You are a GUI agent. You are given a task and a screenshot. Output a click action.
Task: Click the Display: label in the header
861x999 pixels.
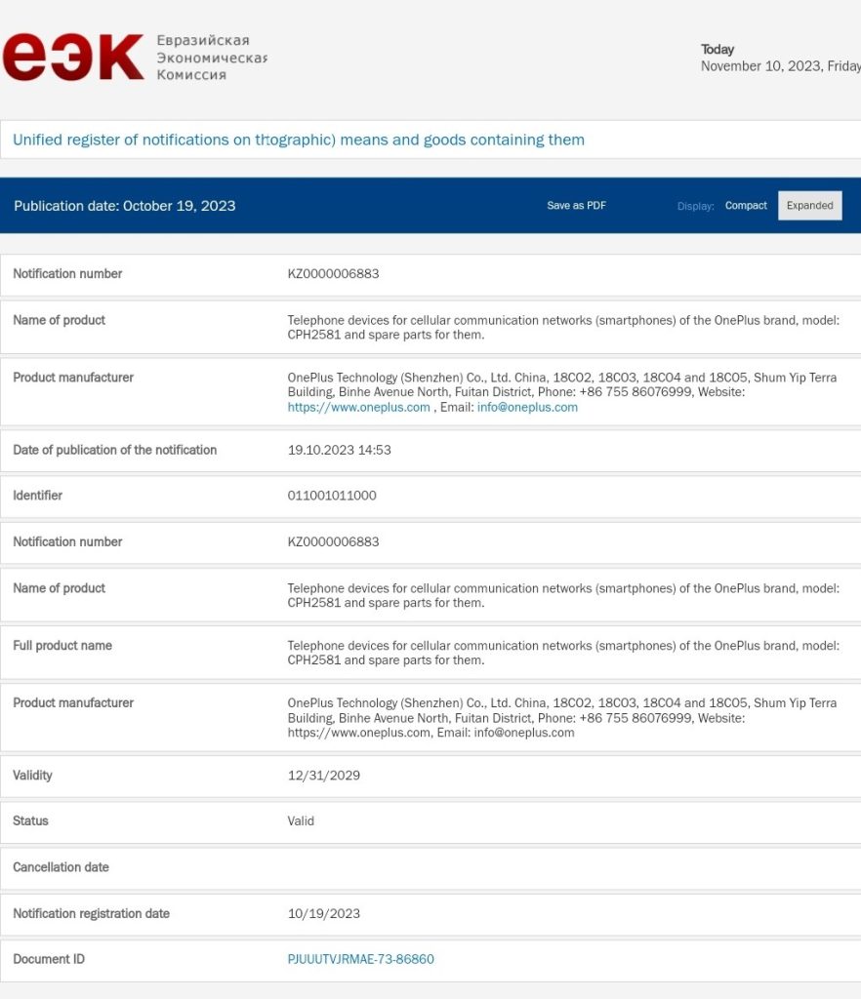pos(695,206)
